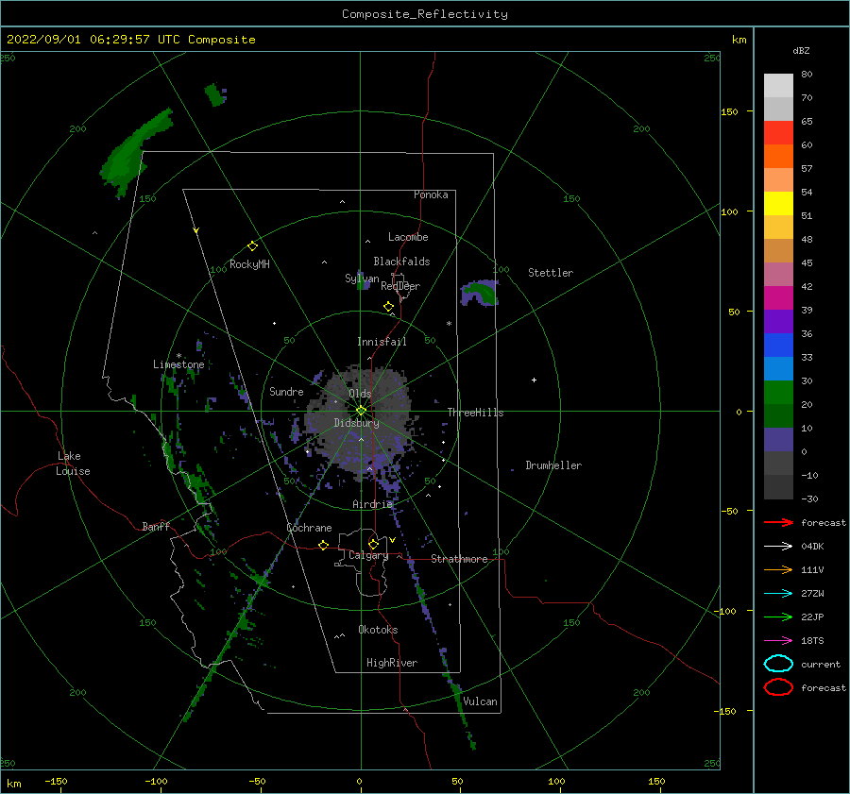Click the yellow diamond marker near RockyMH
Screen dimensions: 850x794
coord(252,246)
